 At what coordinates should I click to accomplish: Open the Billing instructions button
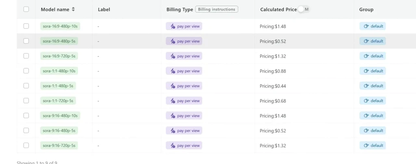(217, 9)
